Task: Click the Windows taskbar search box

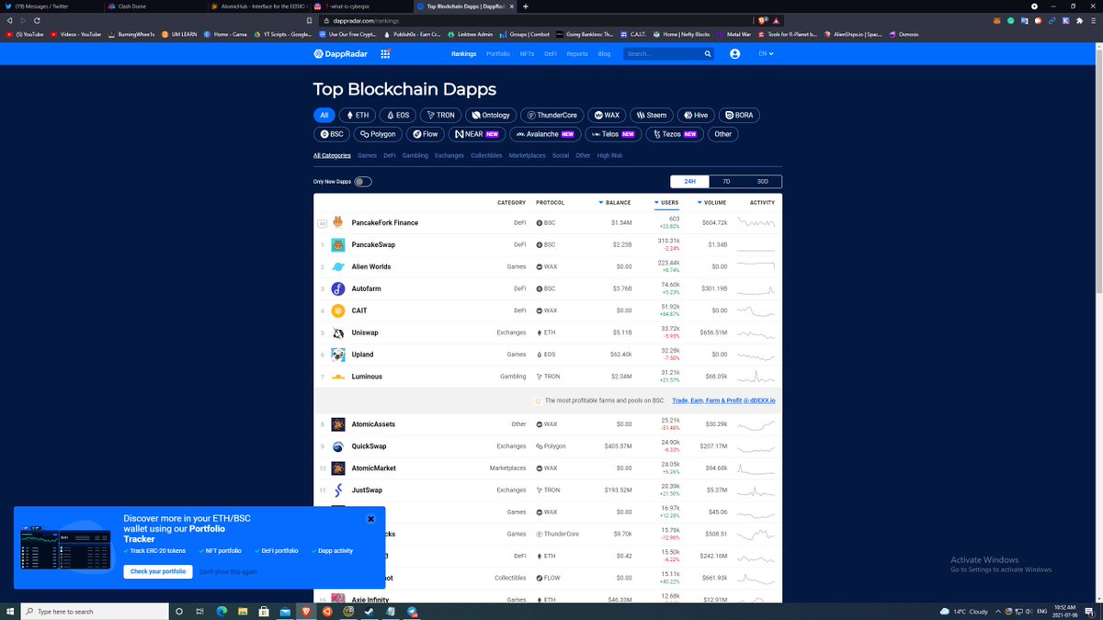Action: (94, 611)
